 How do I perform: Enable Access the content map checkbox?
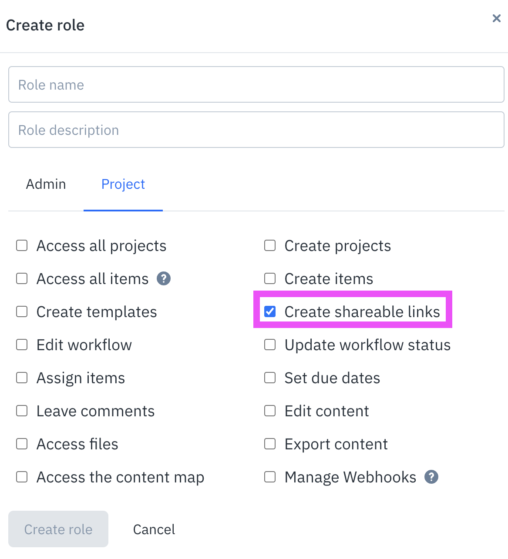click(22, 477)
